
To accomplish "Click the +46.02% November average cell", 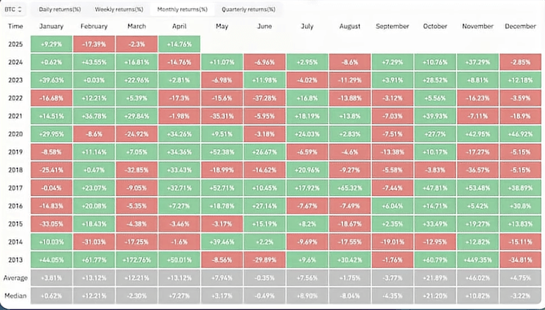I will click(477, 278).
